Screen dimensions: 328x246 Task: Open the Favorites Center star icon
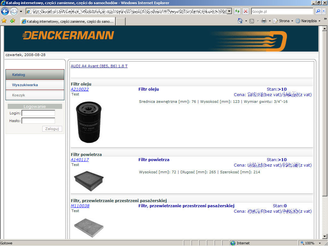(x=4, y=20)
